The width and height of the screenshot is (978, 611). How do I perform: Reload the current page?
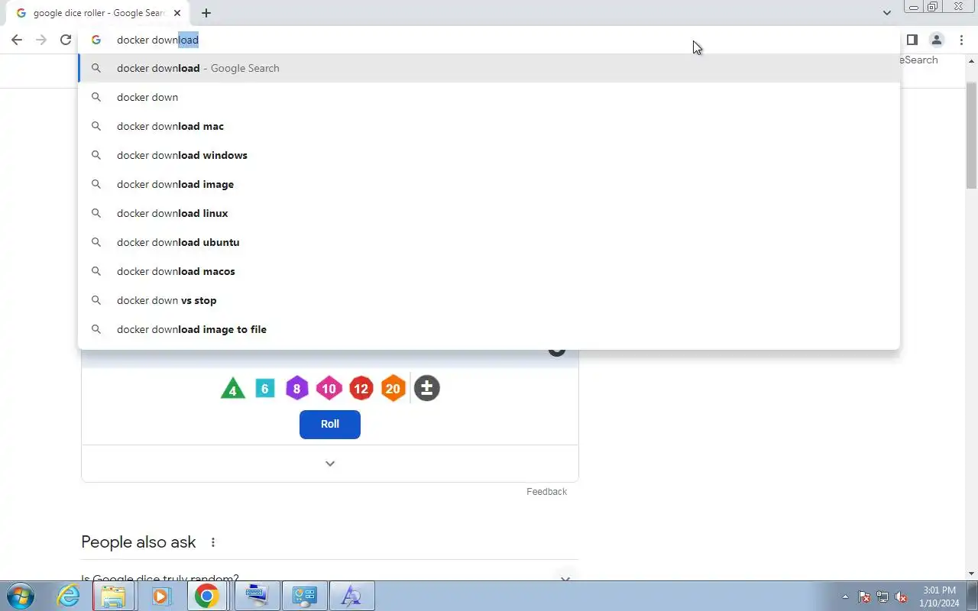click(x=66, y=40)
